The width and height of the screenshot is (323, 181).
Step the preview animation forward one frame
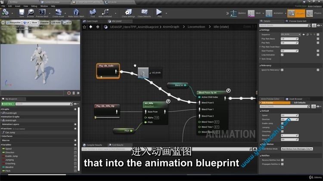[x=78, y=93]
